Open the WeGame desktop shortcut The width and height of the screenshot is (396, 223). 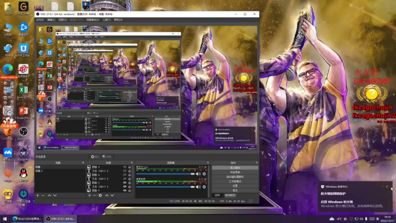click(23, 8)
